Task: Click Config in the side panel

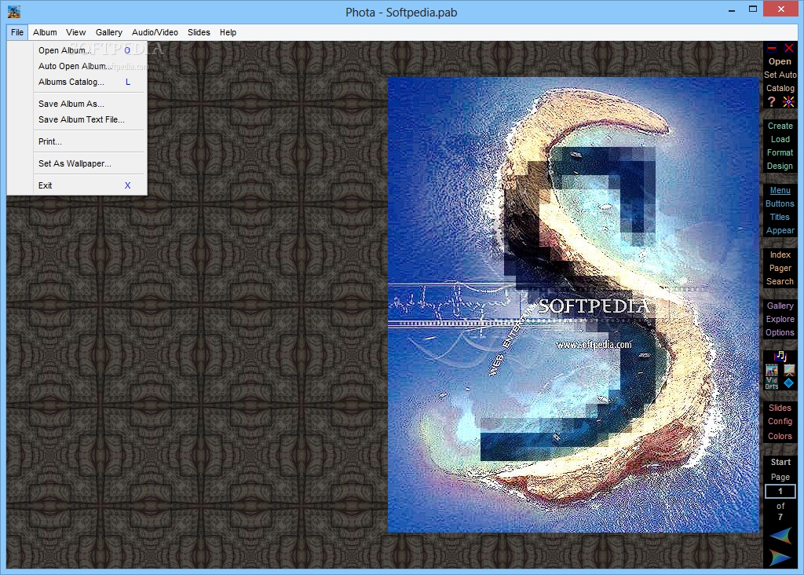Action: point(780,421)
